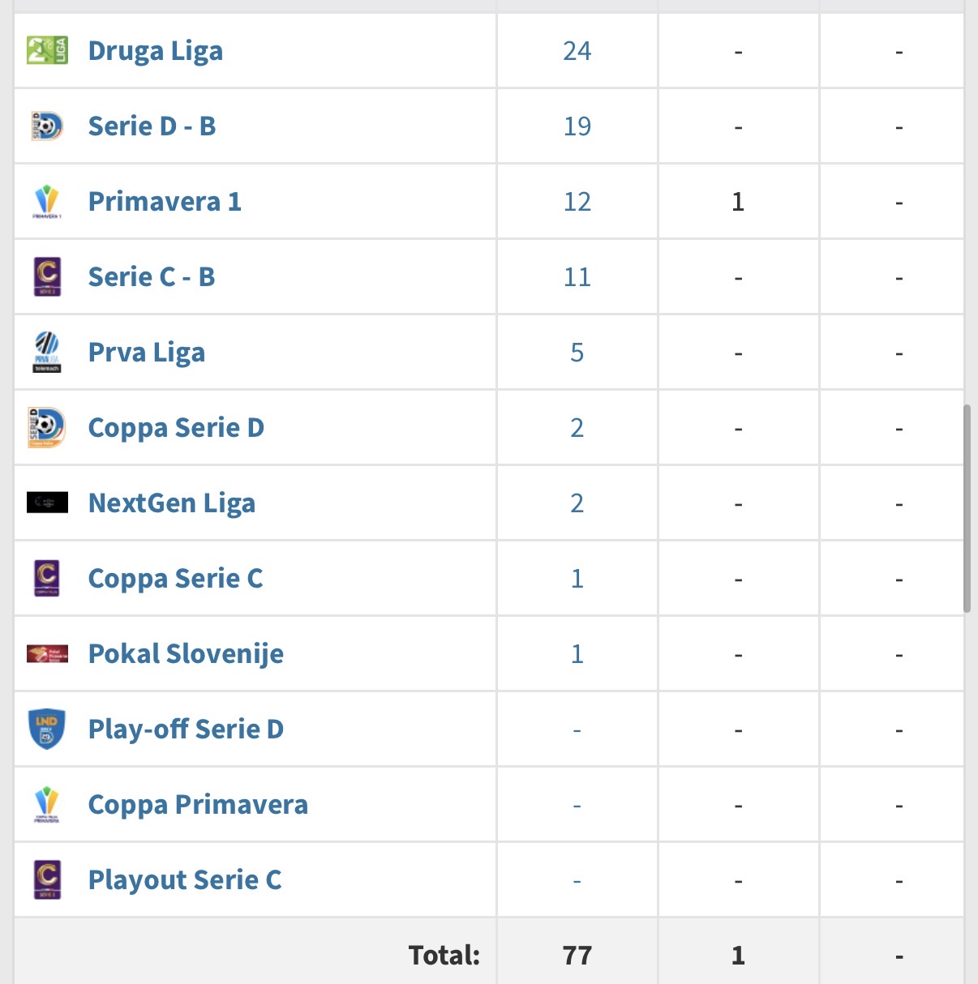
Task: Click the 5 appearances number for Prva Liga
Action: pyautogui.click(x=577, y=353)
